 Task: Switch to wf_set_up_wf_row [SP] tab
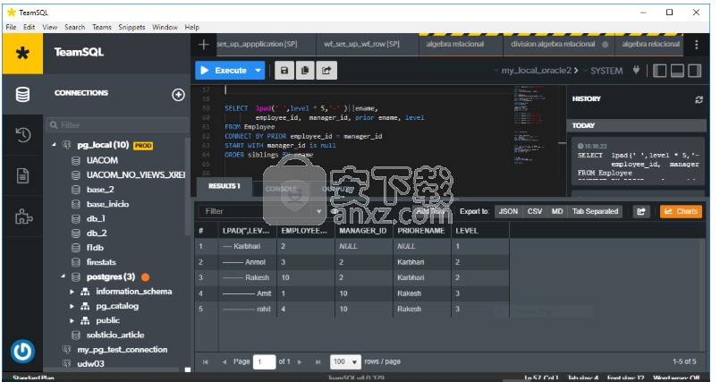coord(362,44)
